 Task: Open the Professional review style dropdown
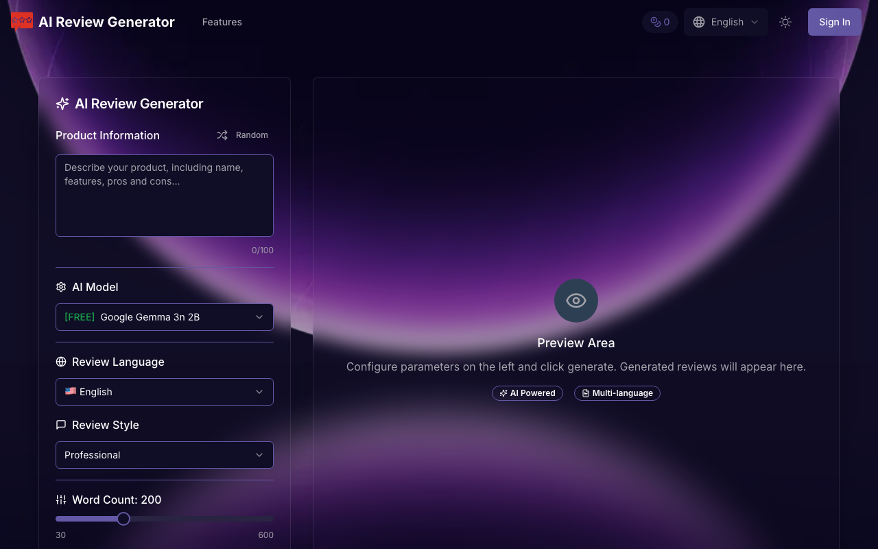coord(165,455)
